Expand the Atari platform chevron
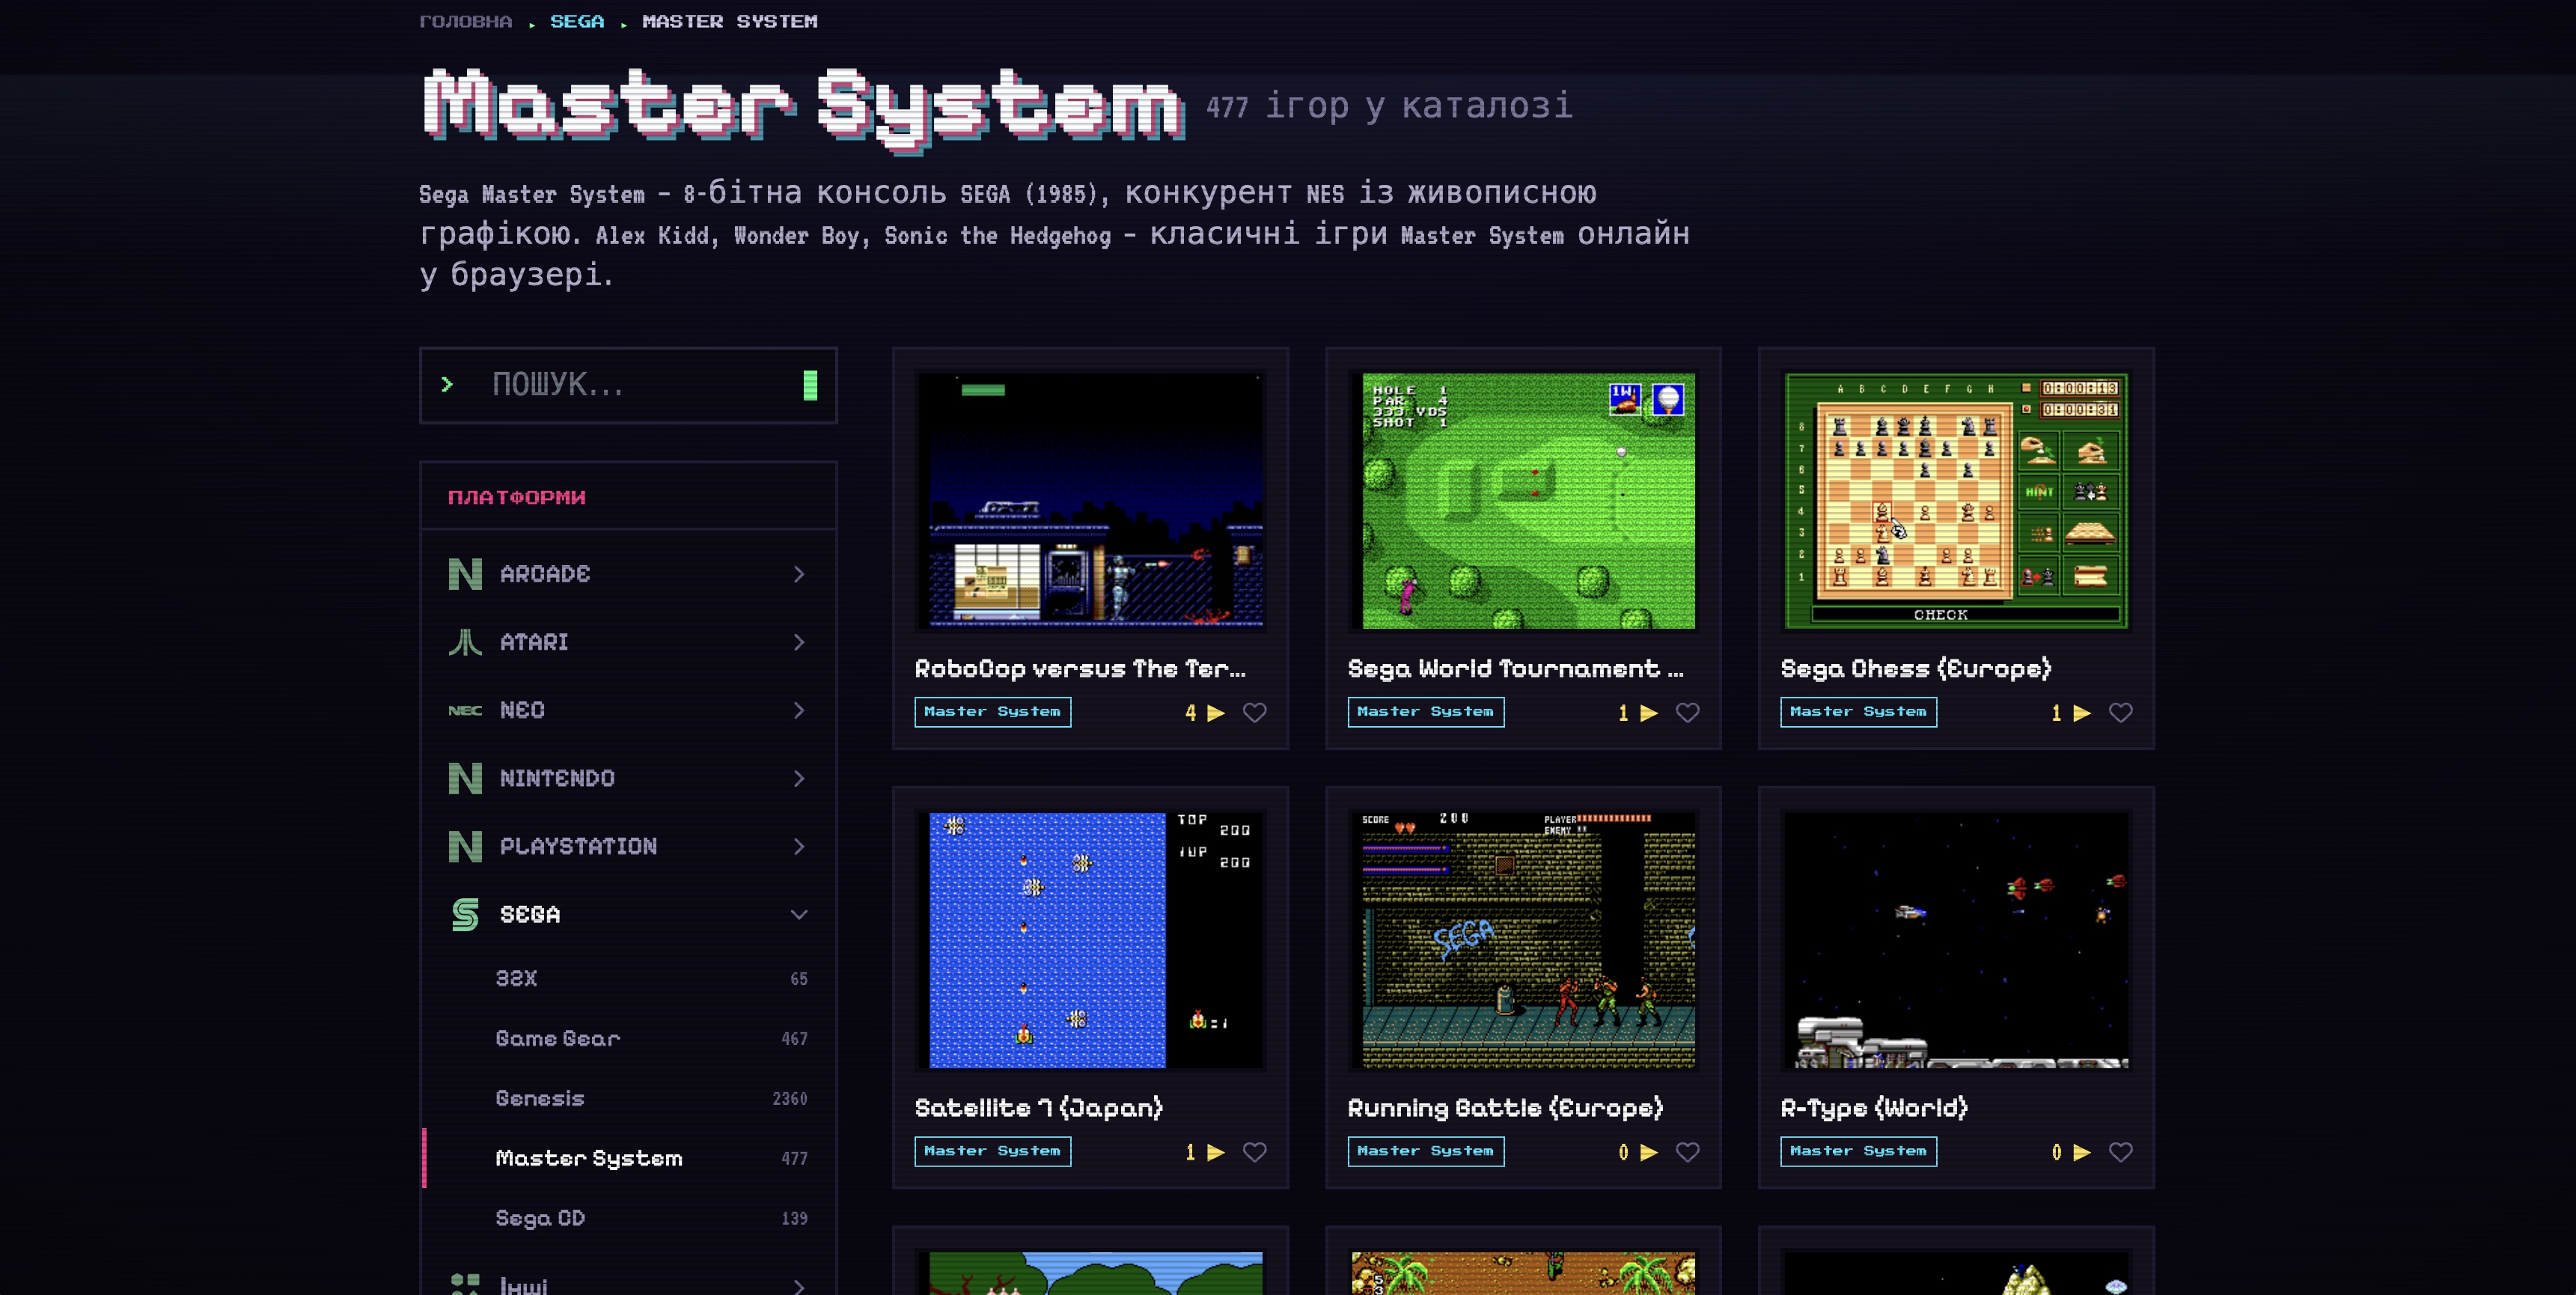The height and width of the screenshot is (1295, 2576). click(798, 642)
